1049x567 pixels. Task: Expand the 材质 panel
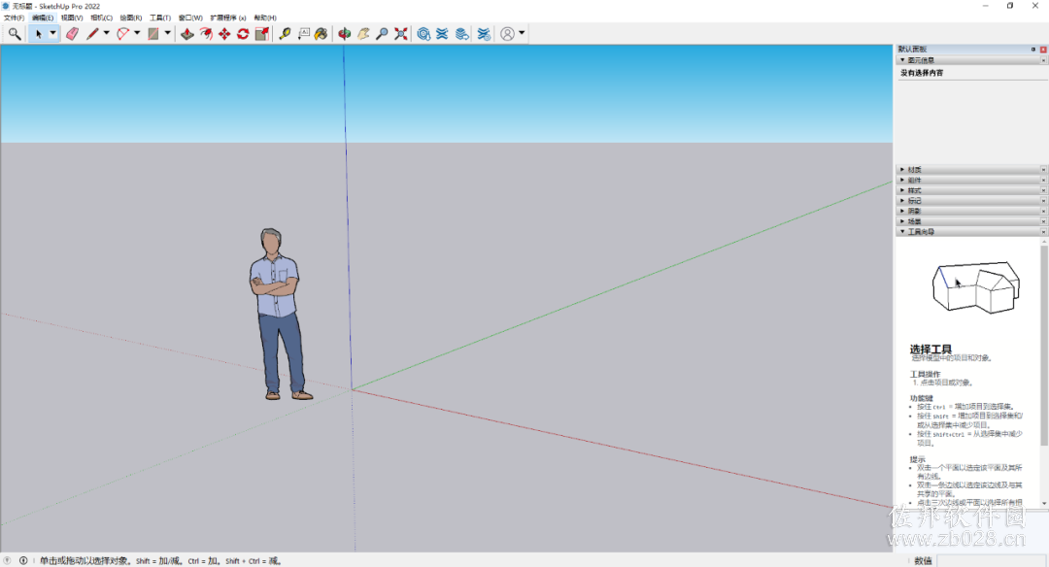pyautogui.click(x=902, y=170)
